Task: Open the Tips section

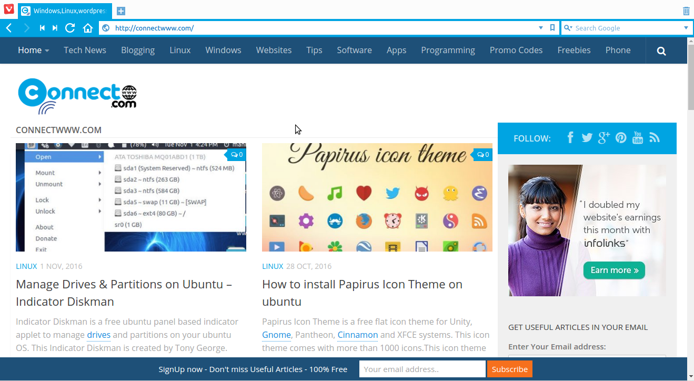Action: (x=314, y=51)
